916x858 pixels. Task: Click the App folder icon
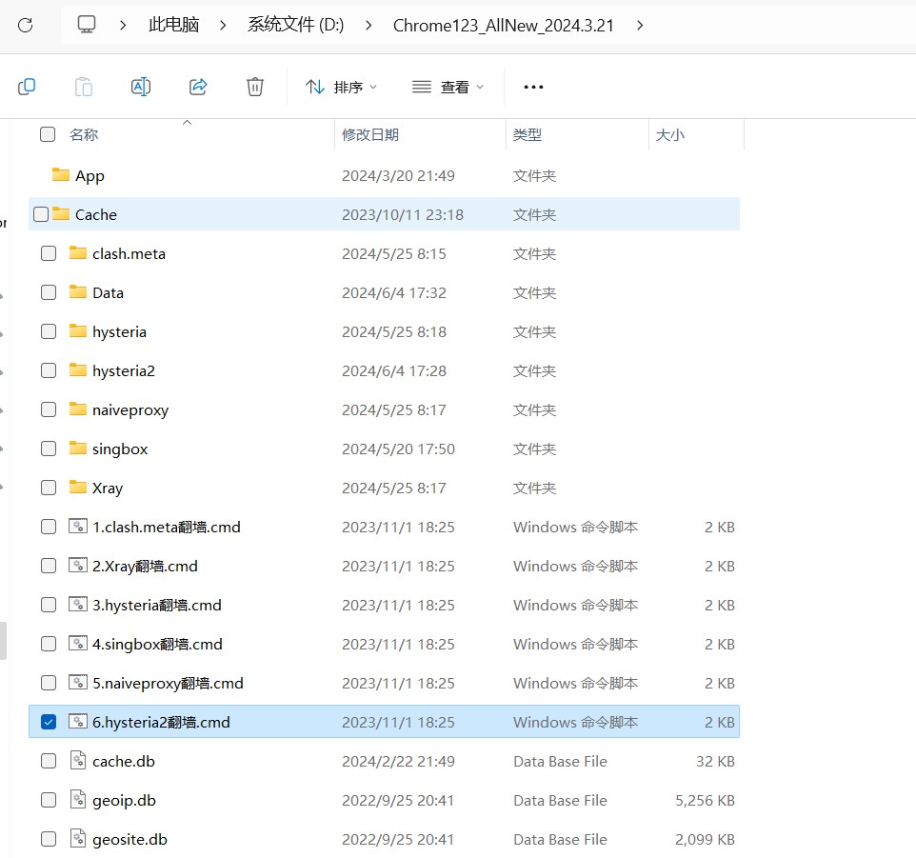click(x=61, y=174)
